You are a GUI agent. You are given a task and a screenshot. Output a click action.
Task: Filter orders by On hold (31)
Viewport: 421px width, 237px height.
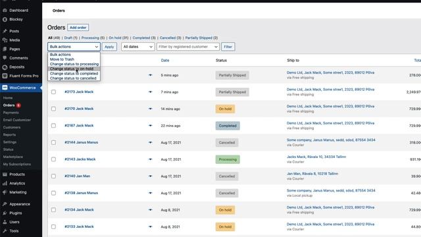point(118,38)
